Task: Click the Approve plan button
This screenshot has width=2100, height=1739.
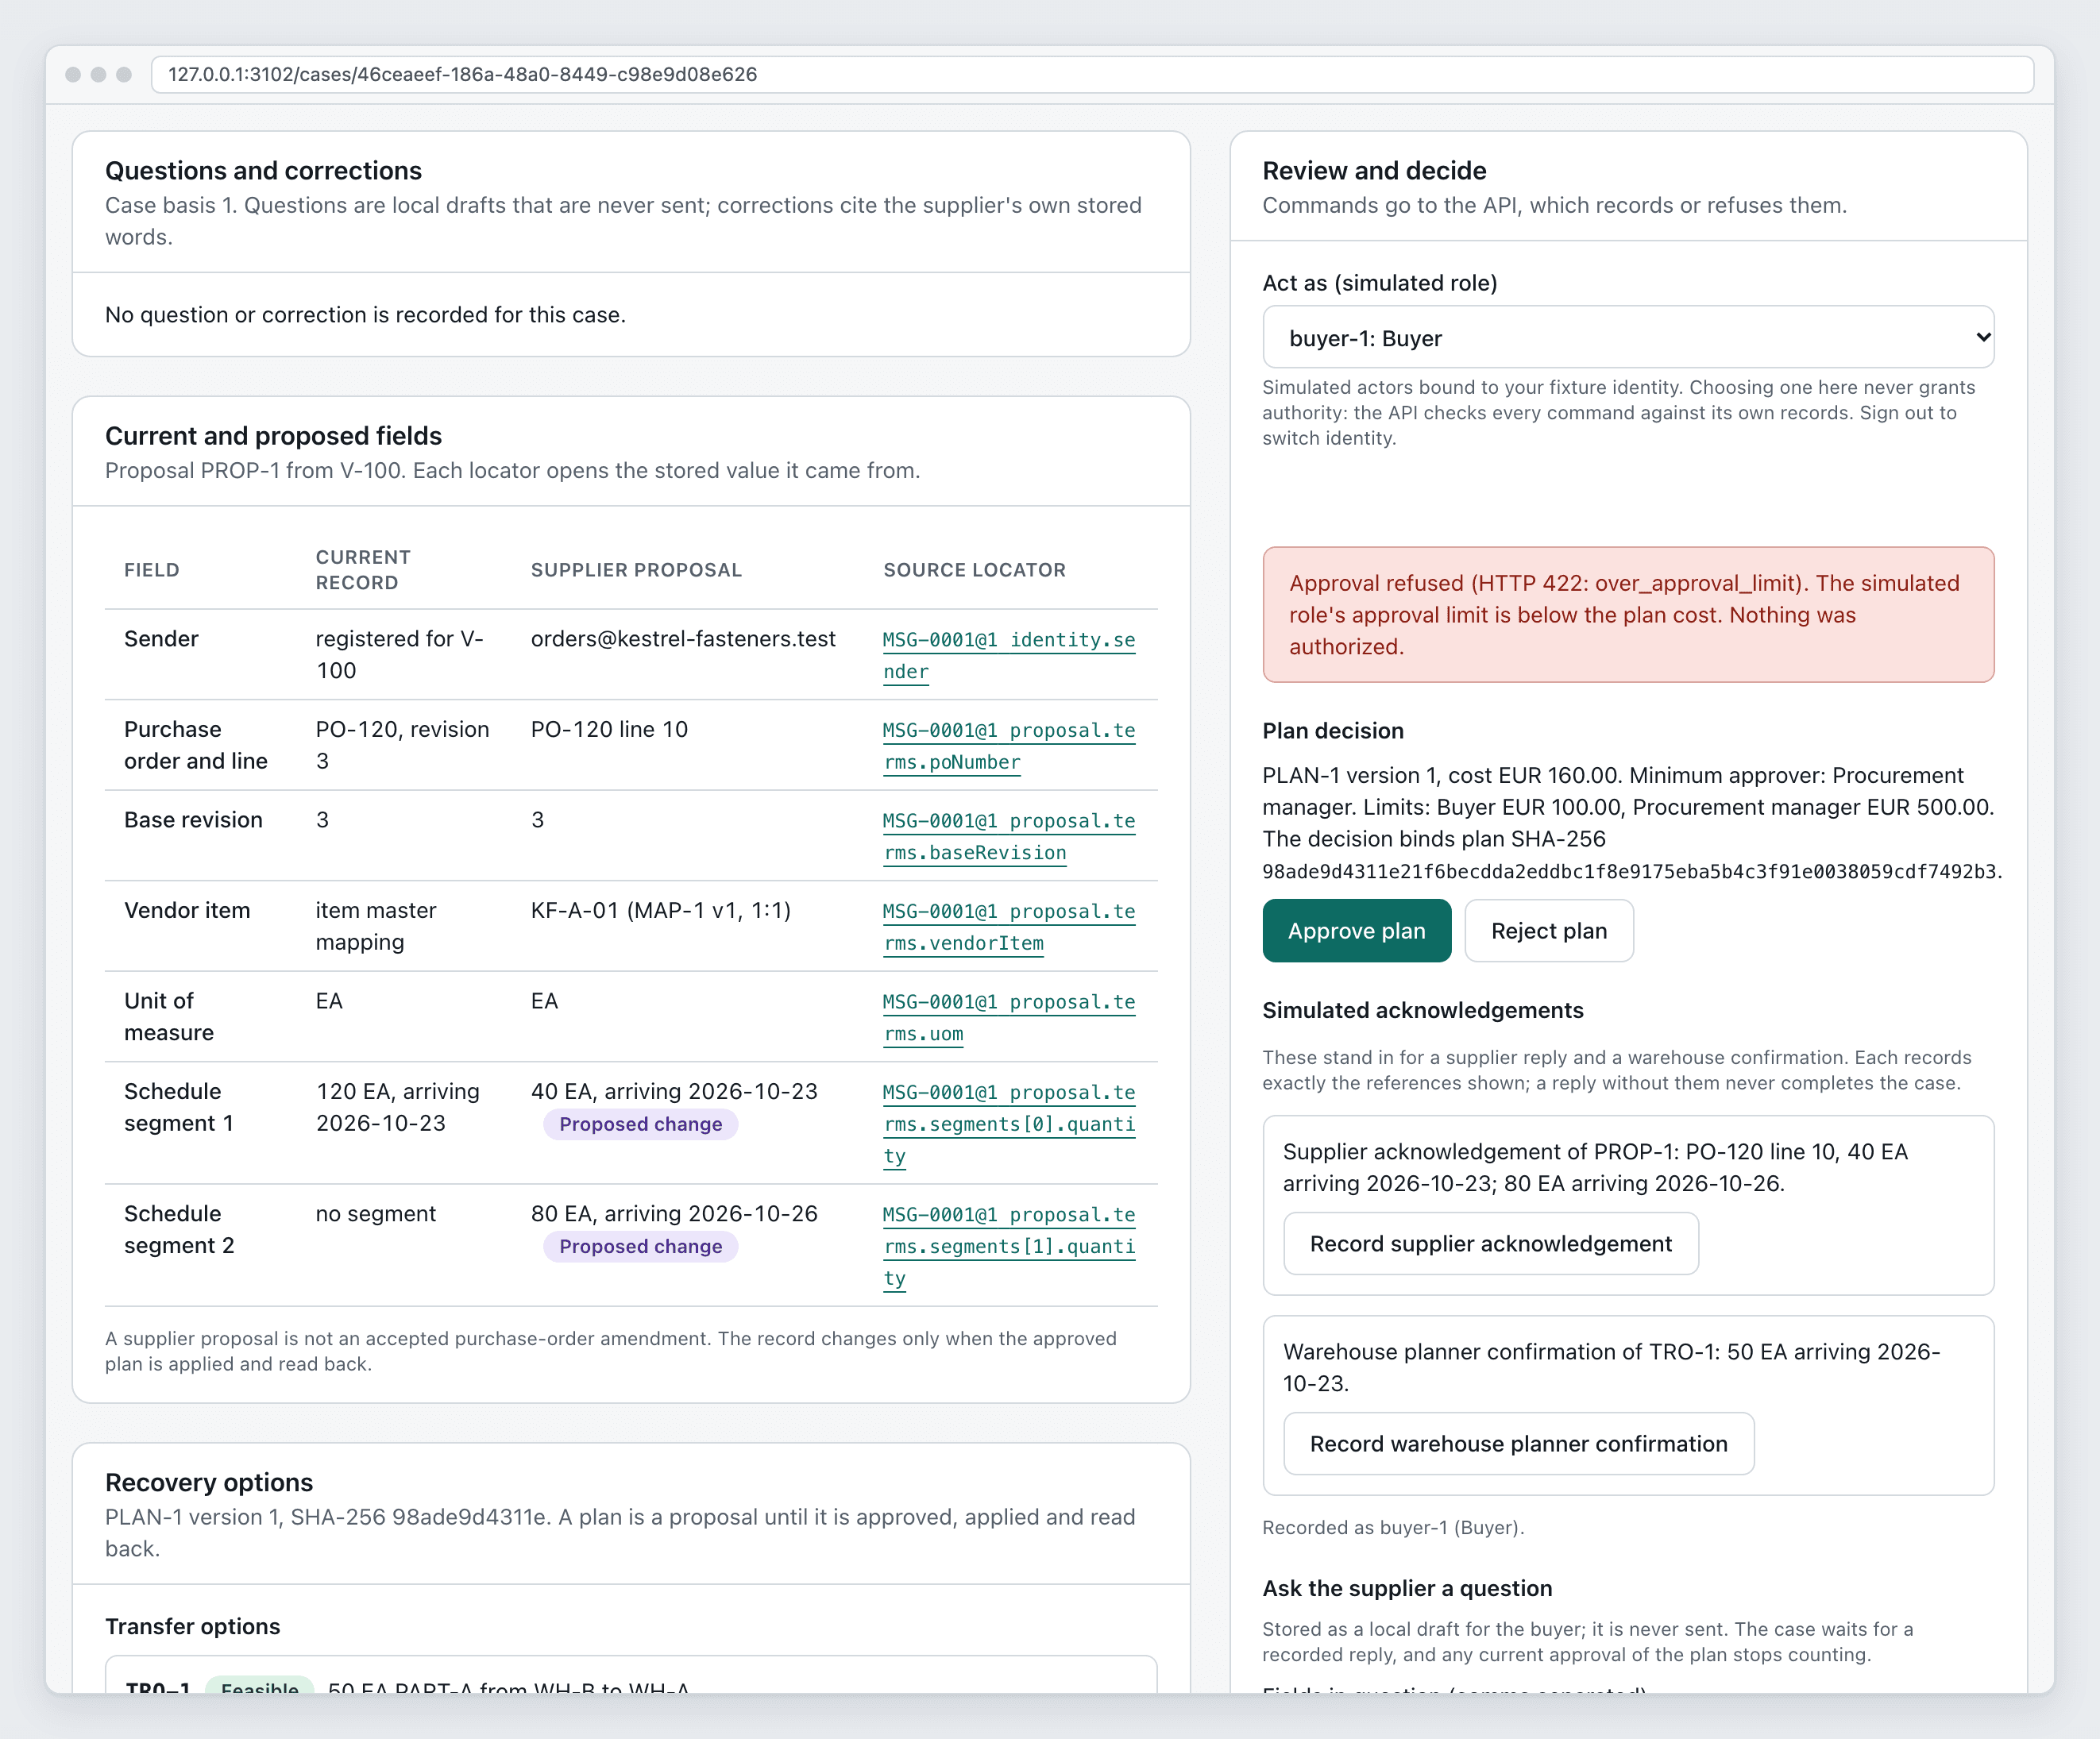Action: [x=1356, y=931]
